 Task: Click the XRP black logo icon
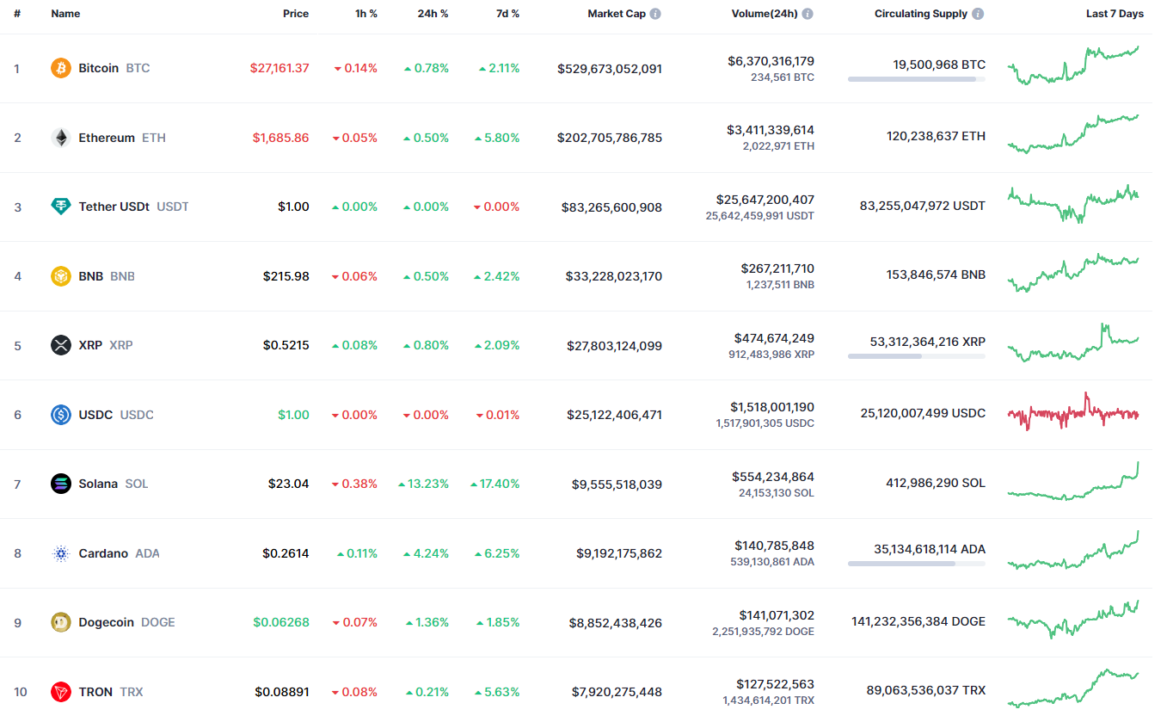[61, 345]
